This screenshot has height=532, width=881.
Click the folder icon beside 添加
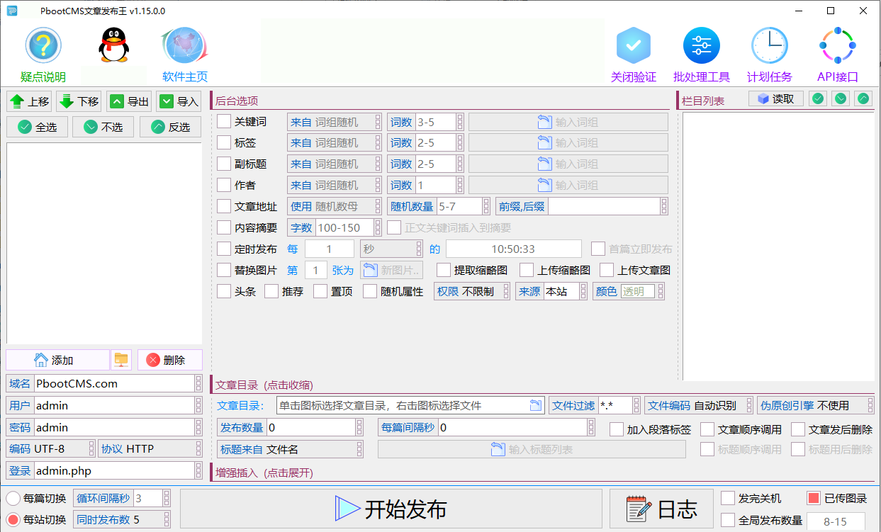pyautogui.click(x=121, y=360)
